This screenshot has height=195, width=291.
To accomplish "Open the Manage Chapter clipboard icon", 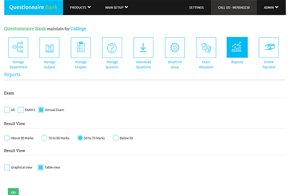I will tap(81, 47).
